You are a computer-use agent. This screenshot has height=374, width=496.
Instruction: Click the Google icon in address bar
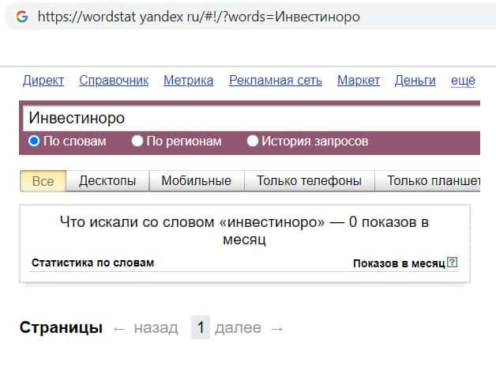pyautogui.click(x=22, y=17)
